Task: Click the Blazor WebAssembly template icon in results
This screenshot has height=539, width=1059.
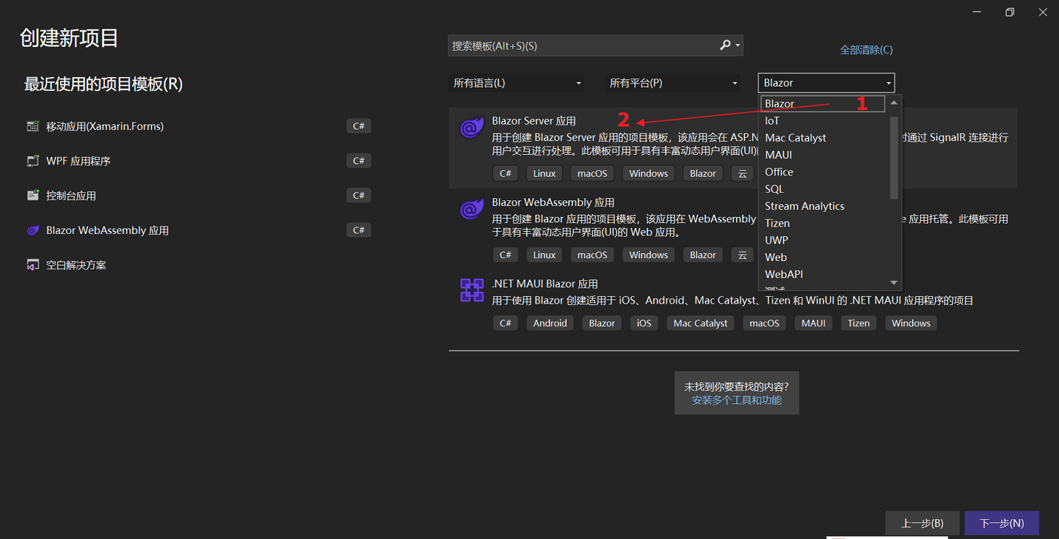Action: click(472, 209)
